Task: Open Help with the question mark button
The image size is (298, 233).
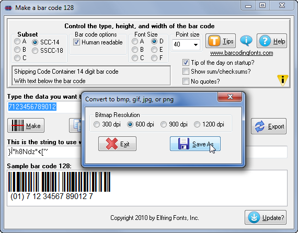Action: click(272, 41)
